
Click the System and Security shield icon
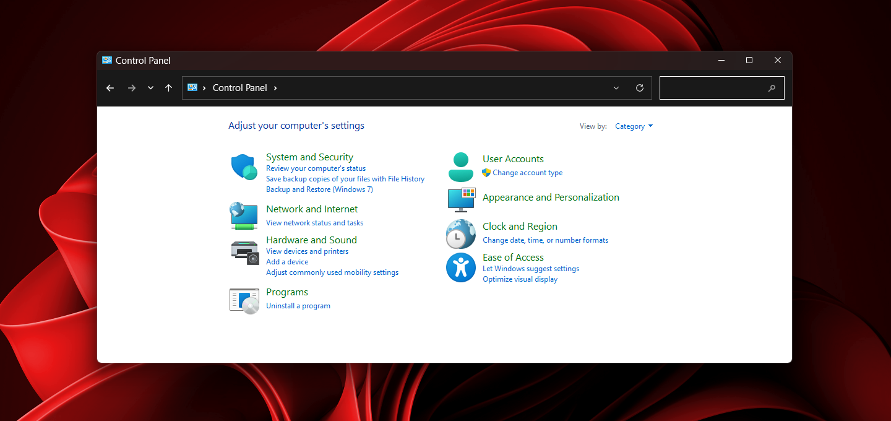coord(244,167)
